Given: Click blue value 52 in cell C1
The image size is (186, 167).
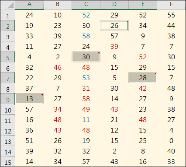Looking at the screenshot, I should (x=86, y=15).
